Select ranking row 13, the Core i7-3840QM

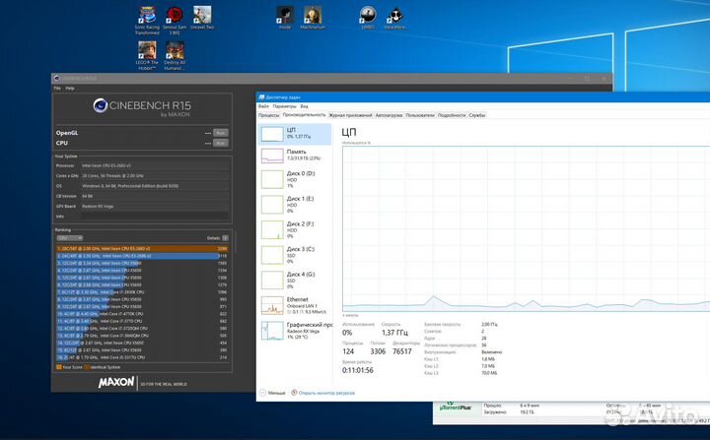[142, 335]
